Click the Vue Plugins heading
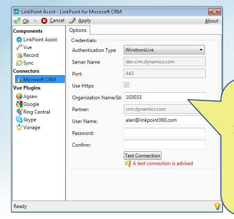The height and width of the screenshot is (219, 234). tap(27, 88)
